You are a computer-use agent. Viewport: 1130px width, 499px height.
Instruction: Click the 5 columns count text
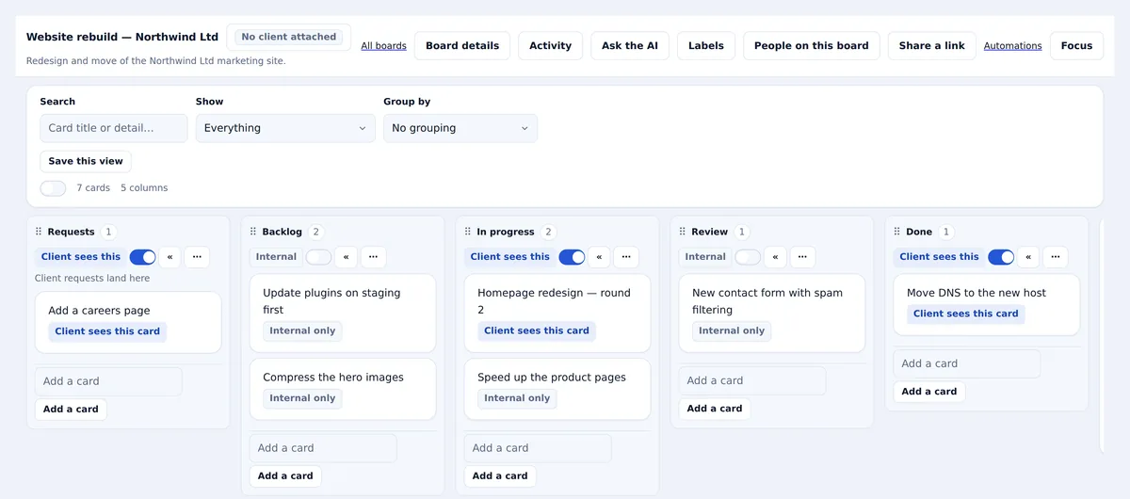tap(144, 188)
